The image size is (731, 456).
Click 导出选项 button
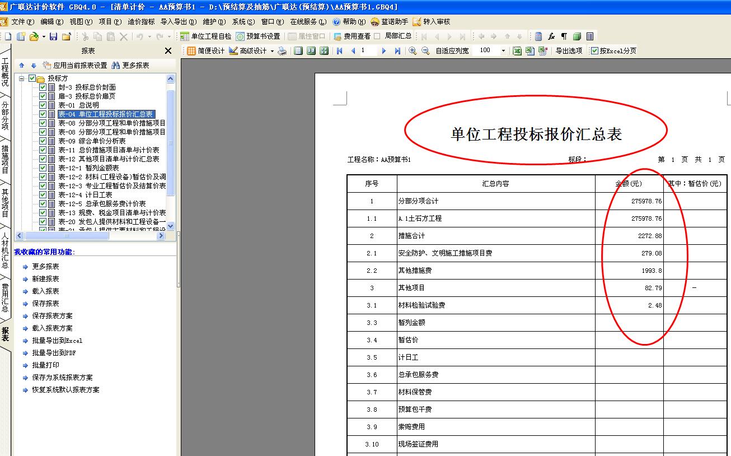point(569,50)
